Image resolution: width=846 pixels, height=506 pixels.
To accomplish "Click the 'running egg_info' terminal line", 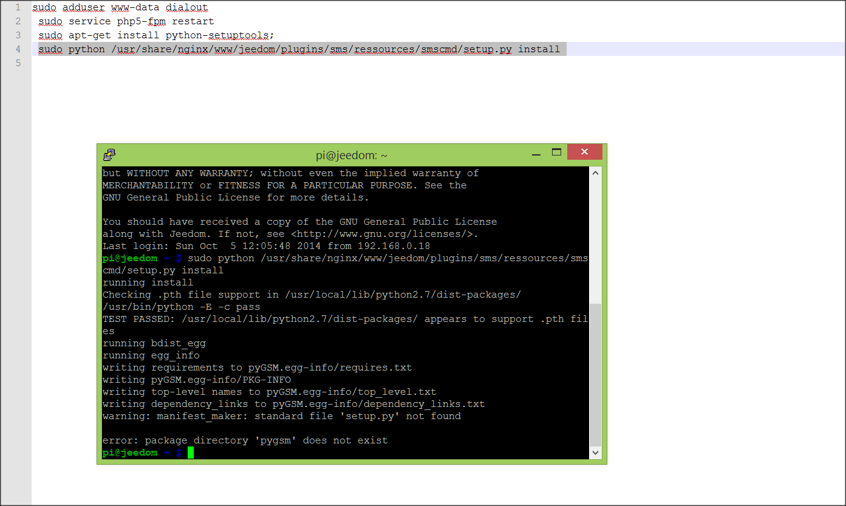I will (151, 355).
